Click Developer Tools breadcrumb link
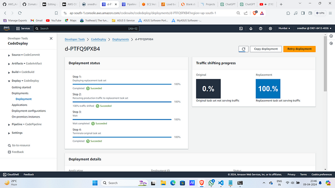Viewport: 335px width, 188px height. [x=75, y=39]
